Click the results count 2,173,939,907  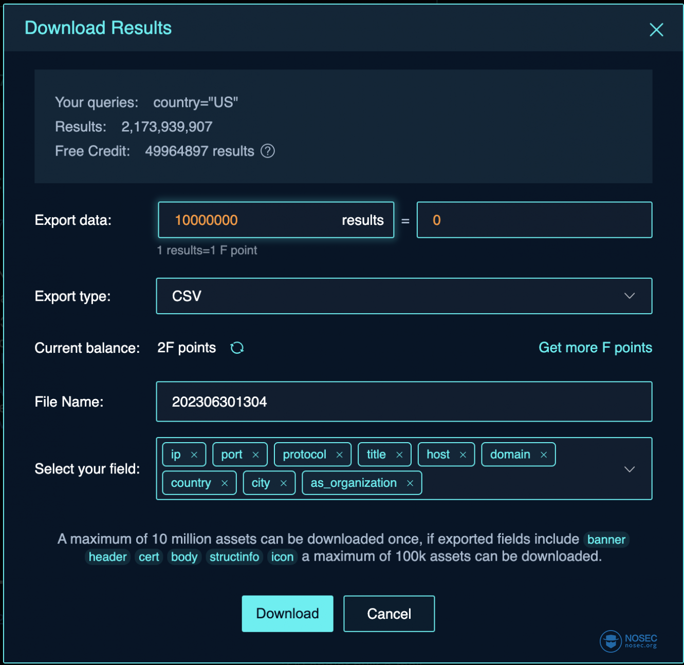pos(167,126)
